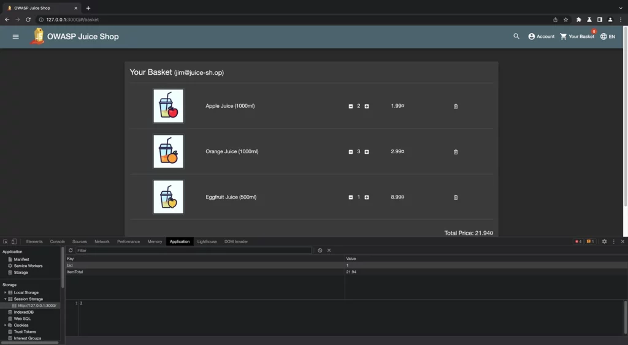Screen dimensions: 628x345
Task: Open the EN language selector
Action: [608, 36]
